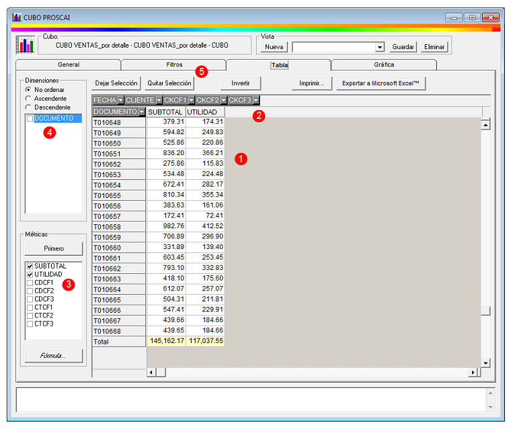Expand the CKCF3 dropdown arrow

(256, 100)
